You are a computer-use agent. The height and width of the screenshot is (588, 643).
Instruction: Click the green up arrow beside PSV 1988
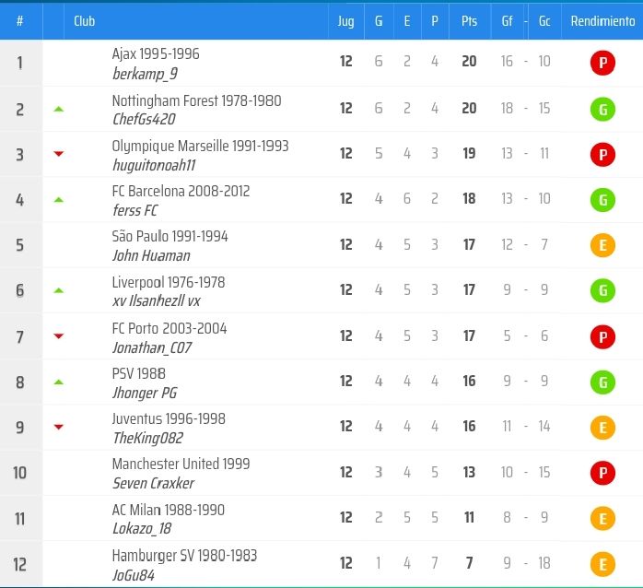[x=59, y=382]
